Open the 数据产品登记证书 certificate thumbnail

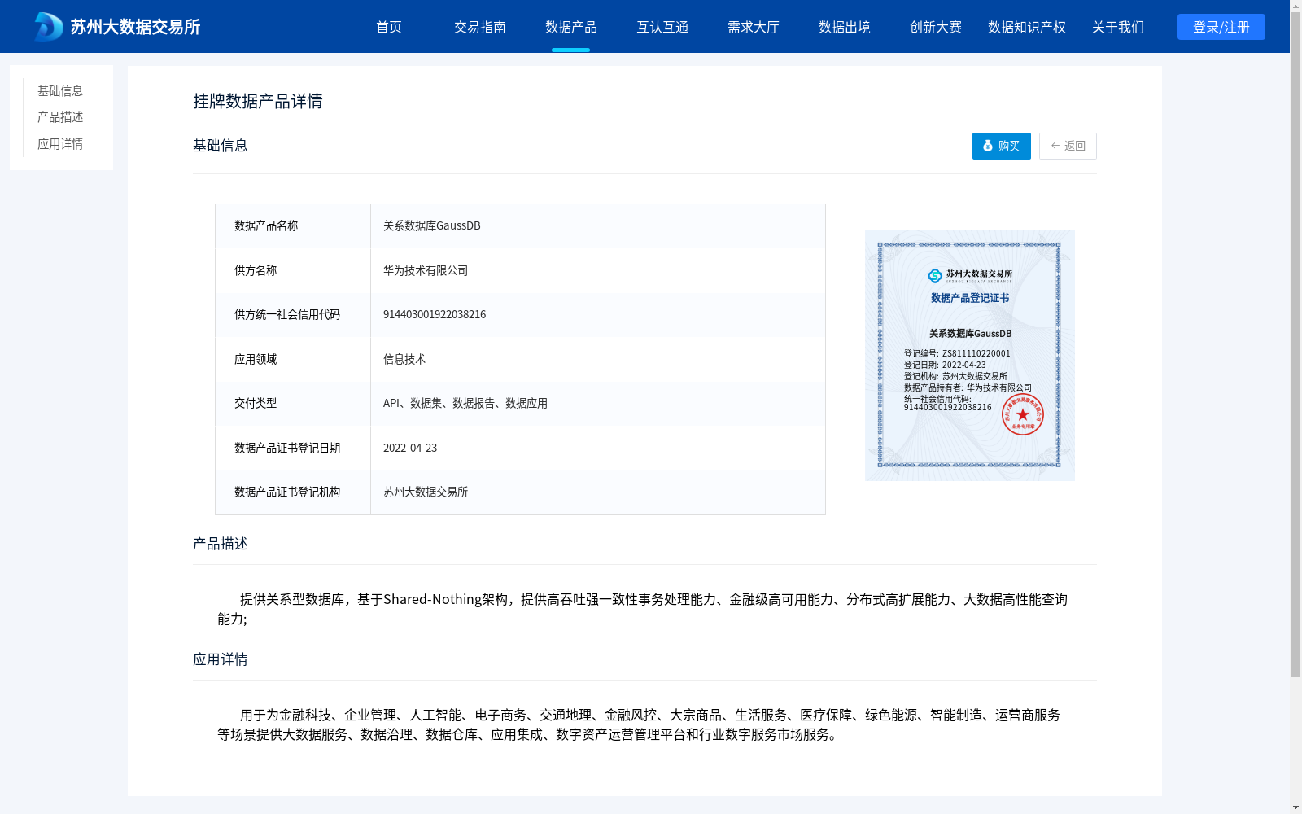[970, 355]
